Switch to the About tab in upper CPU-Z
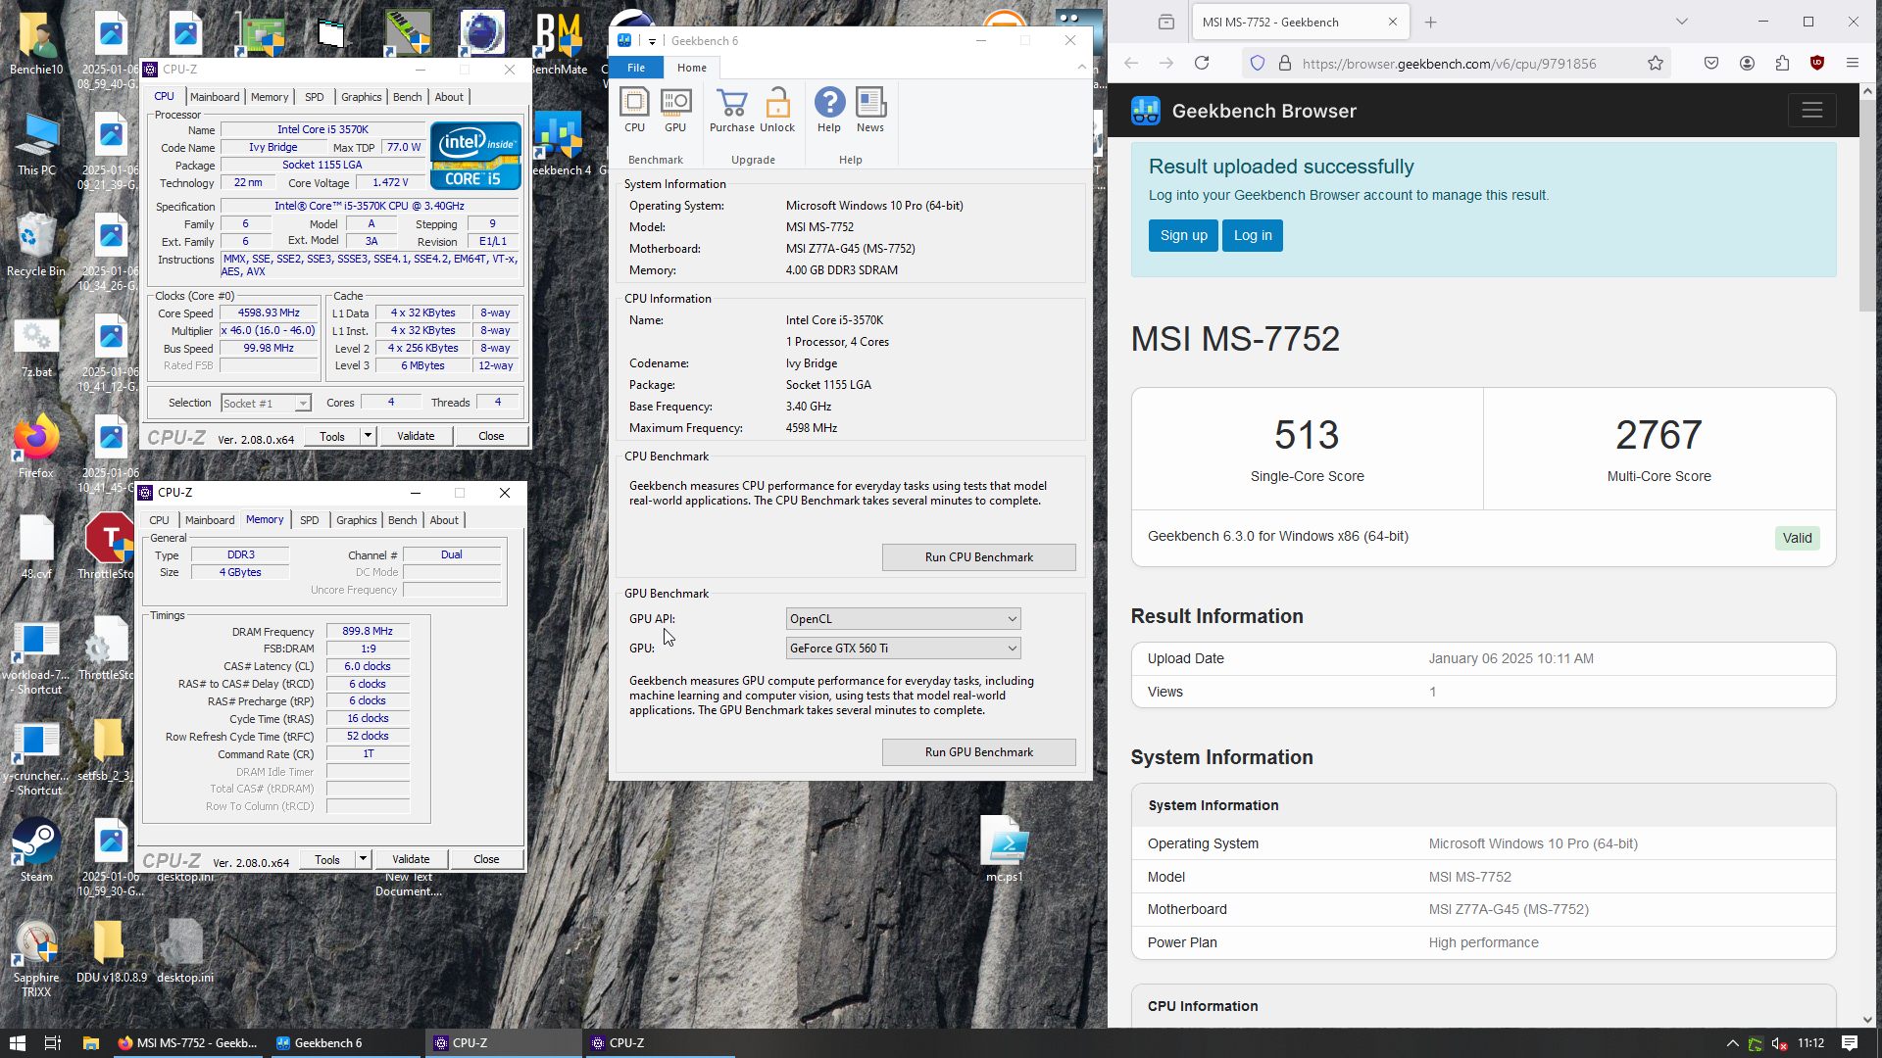This screenshot has height=1058, width=1882. tap(449, 97)
